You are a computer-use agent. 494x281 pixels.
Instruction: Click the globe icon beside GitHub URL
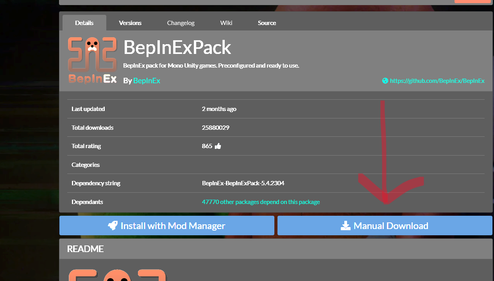385,81
